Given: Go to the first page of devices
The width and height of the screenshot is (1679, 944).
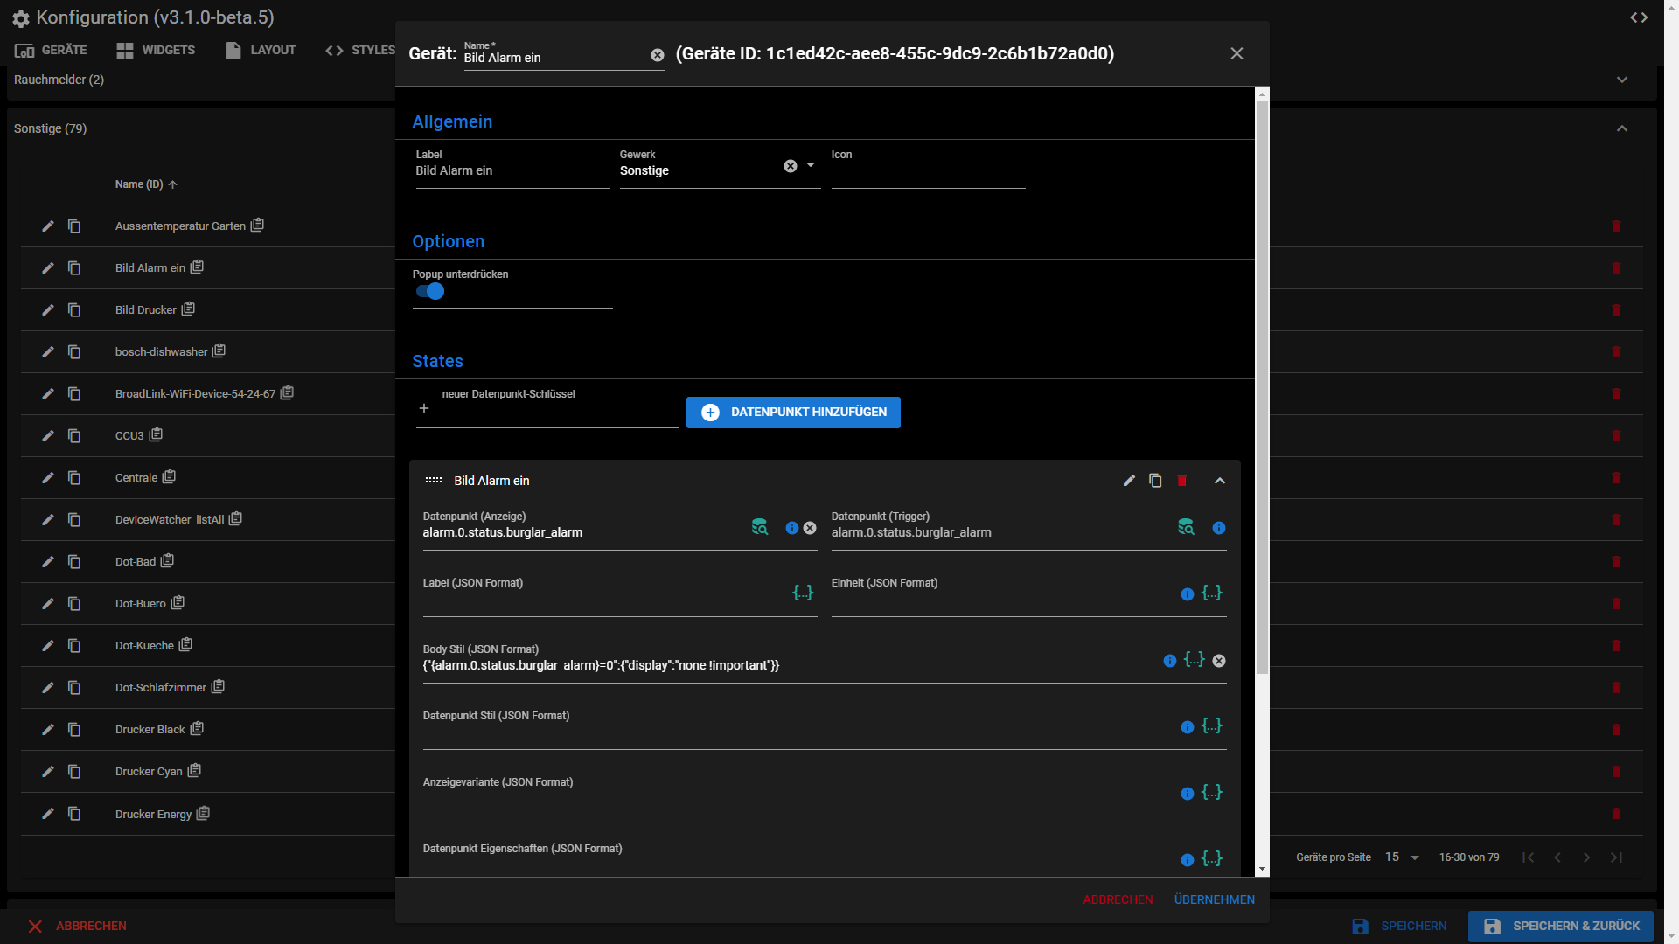Looking at the screenshot, I should pos(1528,857).
